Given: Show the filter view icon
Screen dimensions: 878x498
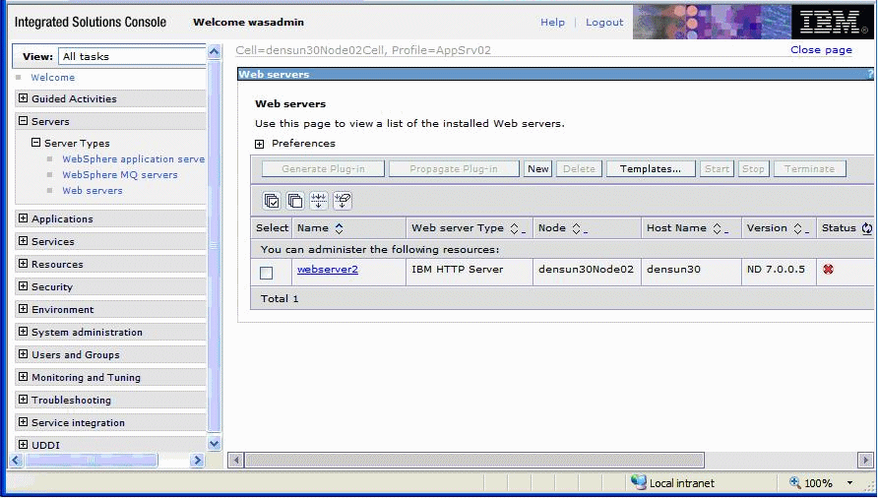Looking at the screenshot, I should pos(319,201).
